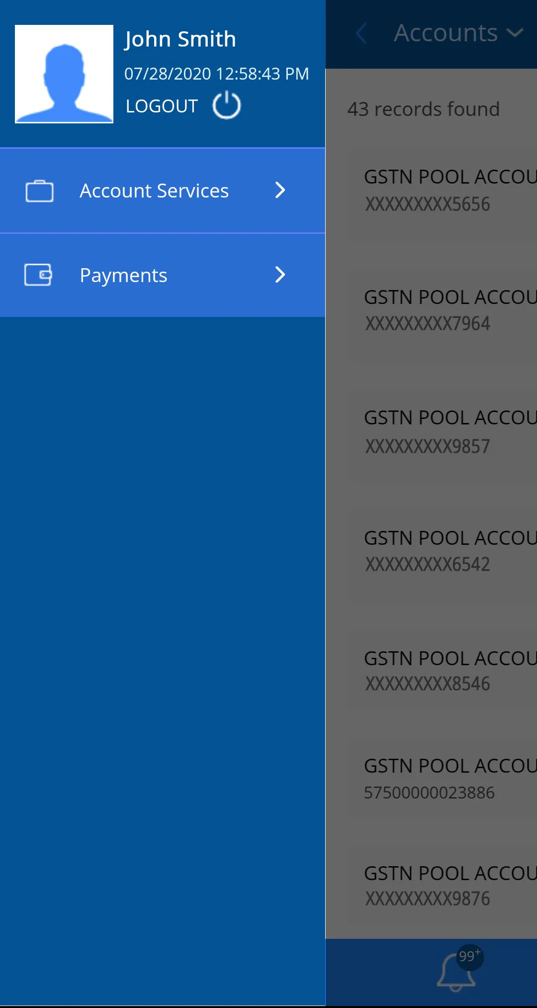
Task: Tap the 99+ notification badge
Action: click(x=469, y=956)
